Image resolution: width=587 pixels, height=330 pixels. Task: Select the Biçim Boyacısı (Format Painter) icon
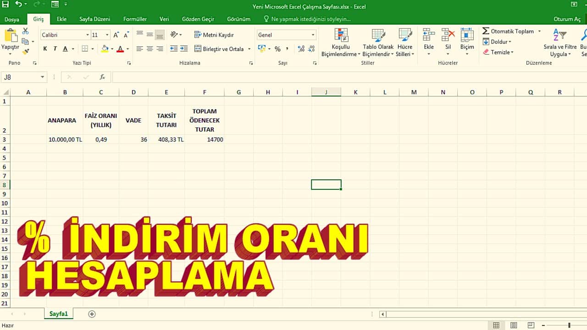point(27,51)
